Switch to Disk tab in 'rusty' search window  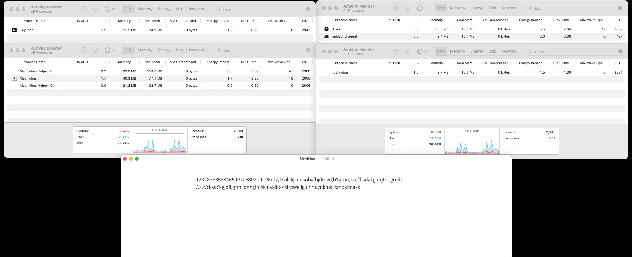492,51
